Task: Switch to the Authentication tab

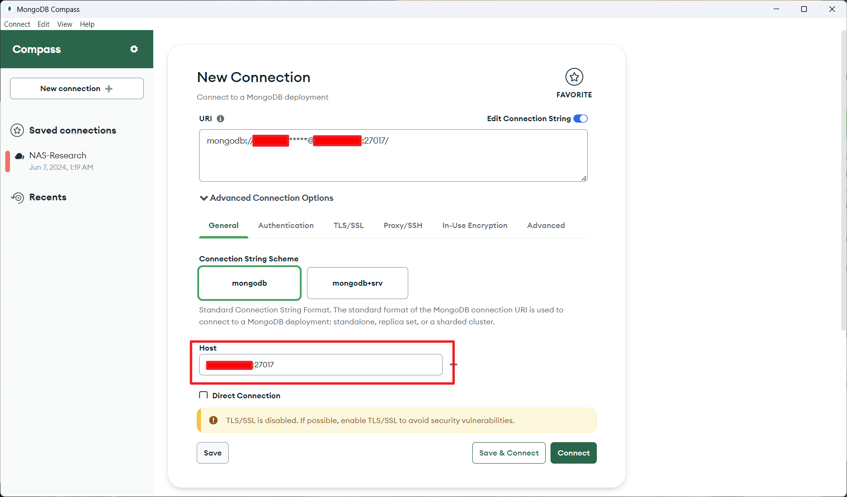Action: (286, 226)
